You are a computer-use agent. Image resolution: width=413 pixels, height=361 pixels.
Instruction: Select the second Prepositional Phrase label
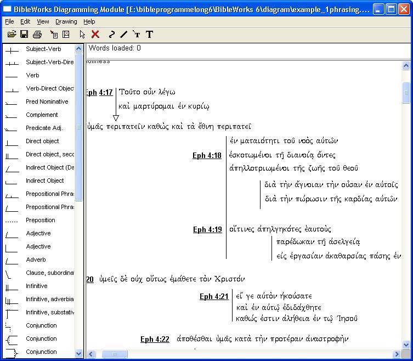click(50, 207)
